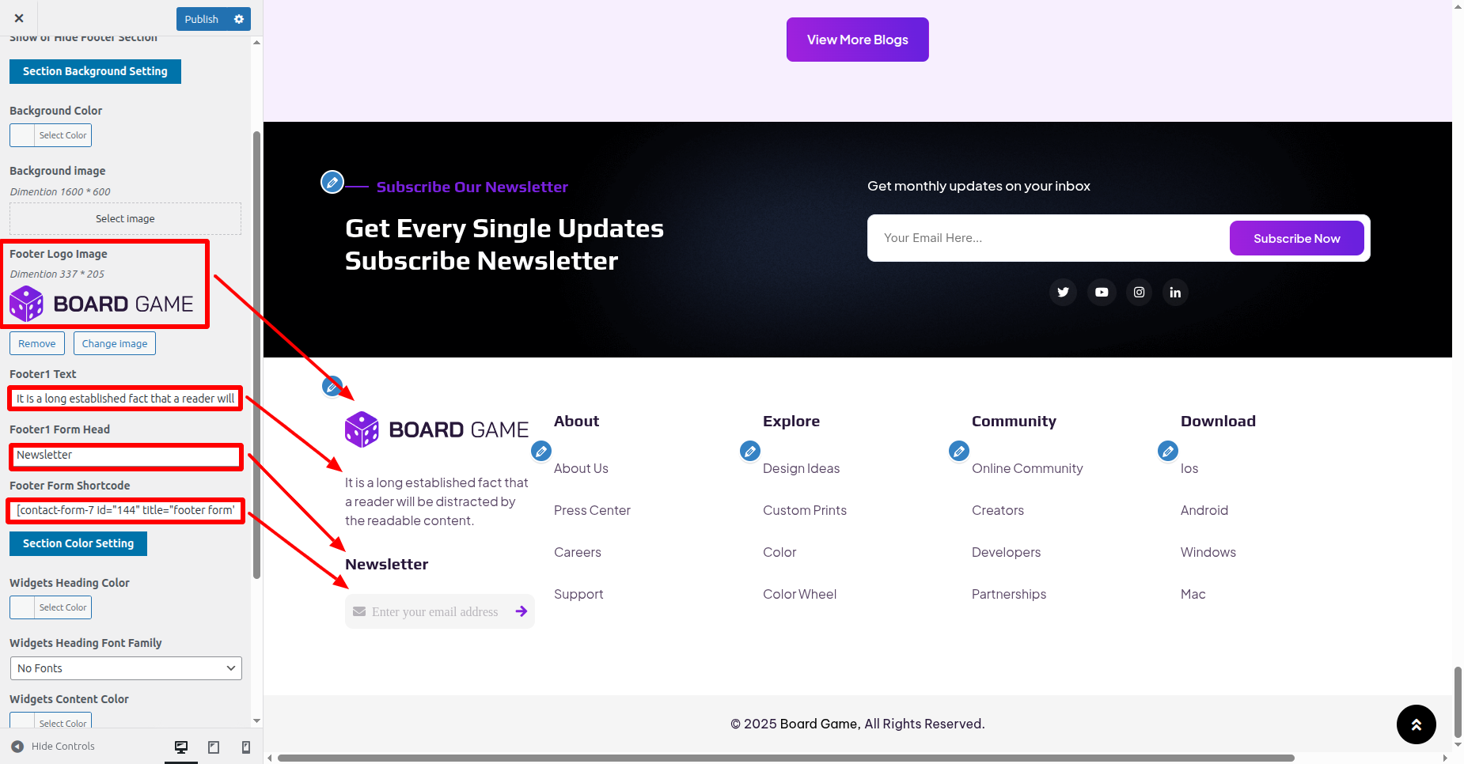Image resolution: width=1464 pixels, height=764 pixels.
Task: Click the scroll-to-top double arrow button
Action: pyautogui.click(x=1416, y=724)
